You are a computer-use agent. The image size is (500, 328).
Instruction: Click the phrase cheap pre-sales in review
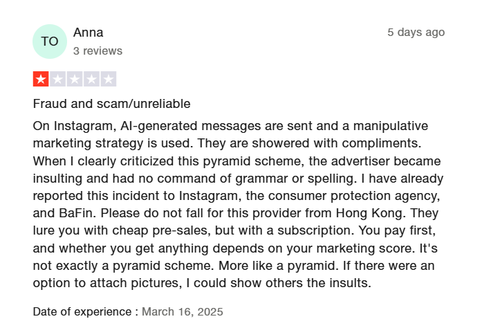coord(160,230)
